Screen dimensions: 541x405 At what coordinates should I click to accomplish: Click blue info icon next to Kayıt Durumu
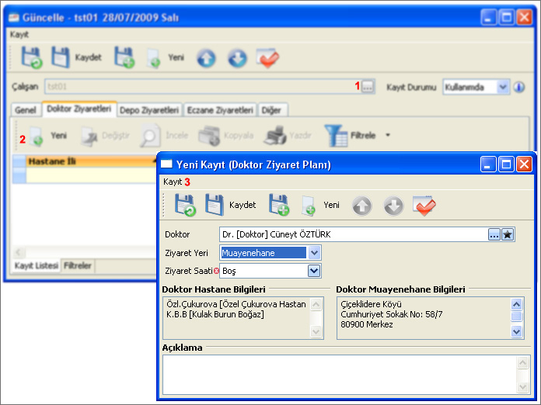tap(518, 87)
